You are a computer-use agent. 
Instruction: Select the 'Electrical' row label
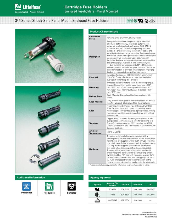pyautogui.click(x=93, y=77)
